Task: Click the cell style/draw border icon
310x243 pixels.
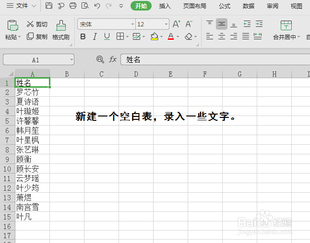Action: click(137, 36)
